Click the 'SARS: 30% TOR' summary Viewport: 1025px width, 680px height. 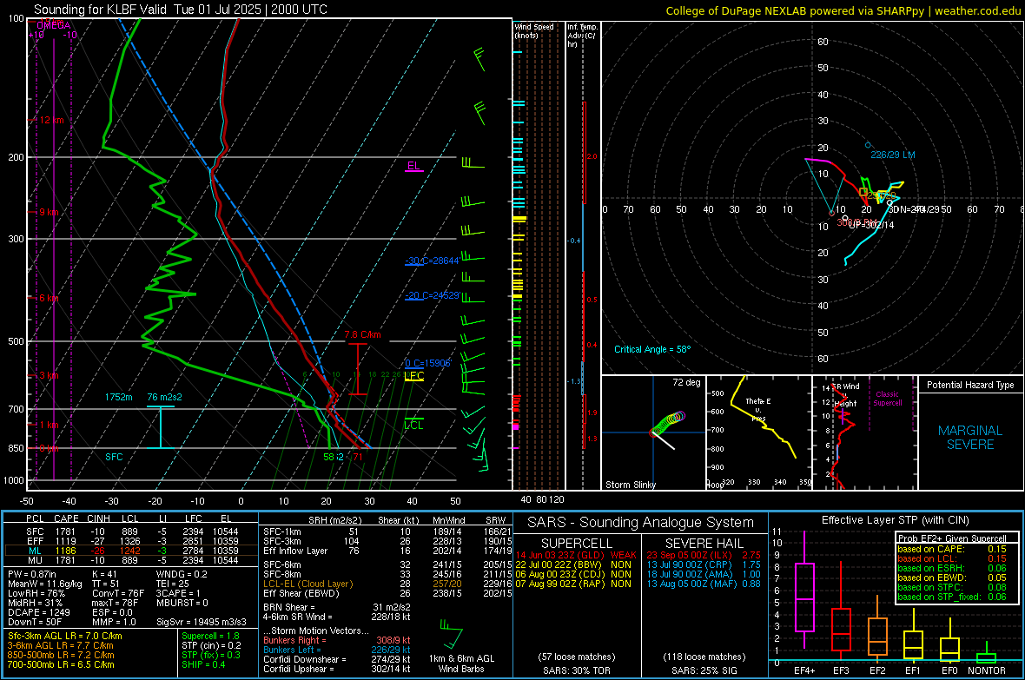[576, 670]
